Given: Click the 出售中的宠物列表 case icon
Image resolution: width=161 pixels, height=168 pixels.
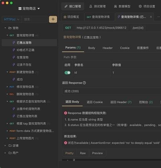Looking at the screenshot, I should (14, 109).
